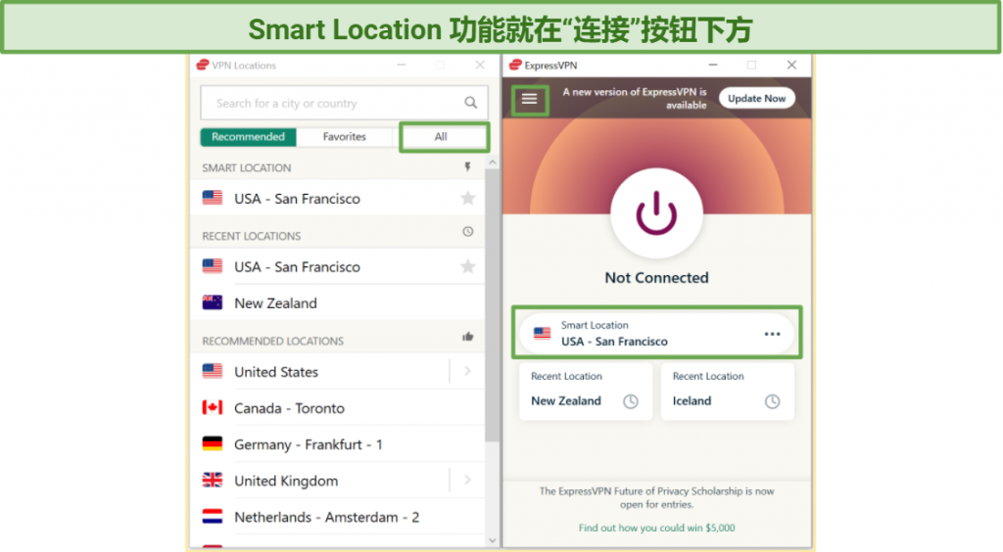Expand United States server list

coord(467,371)
